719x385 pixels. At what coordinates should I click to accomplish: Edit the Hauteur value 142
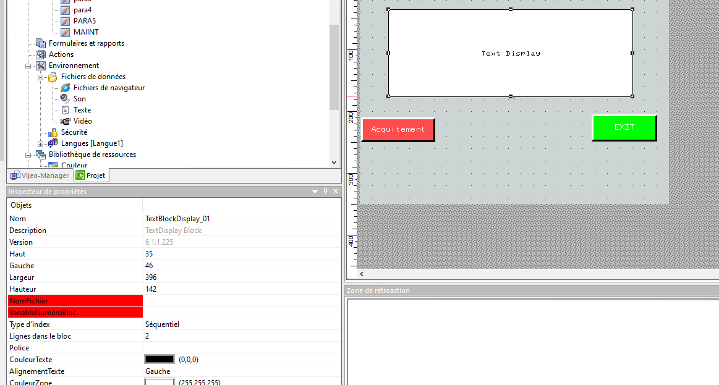pos(242,289)
